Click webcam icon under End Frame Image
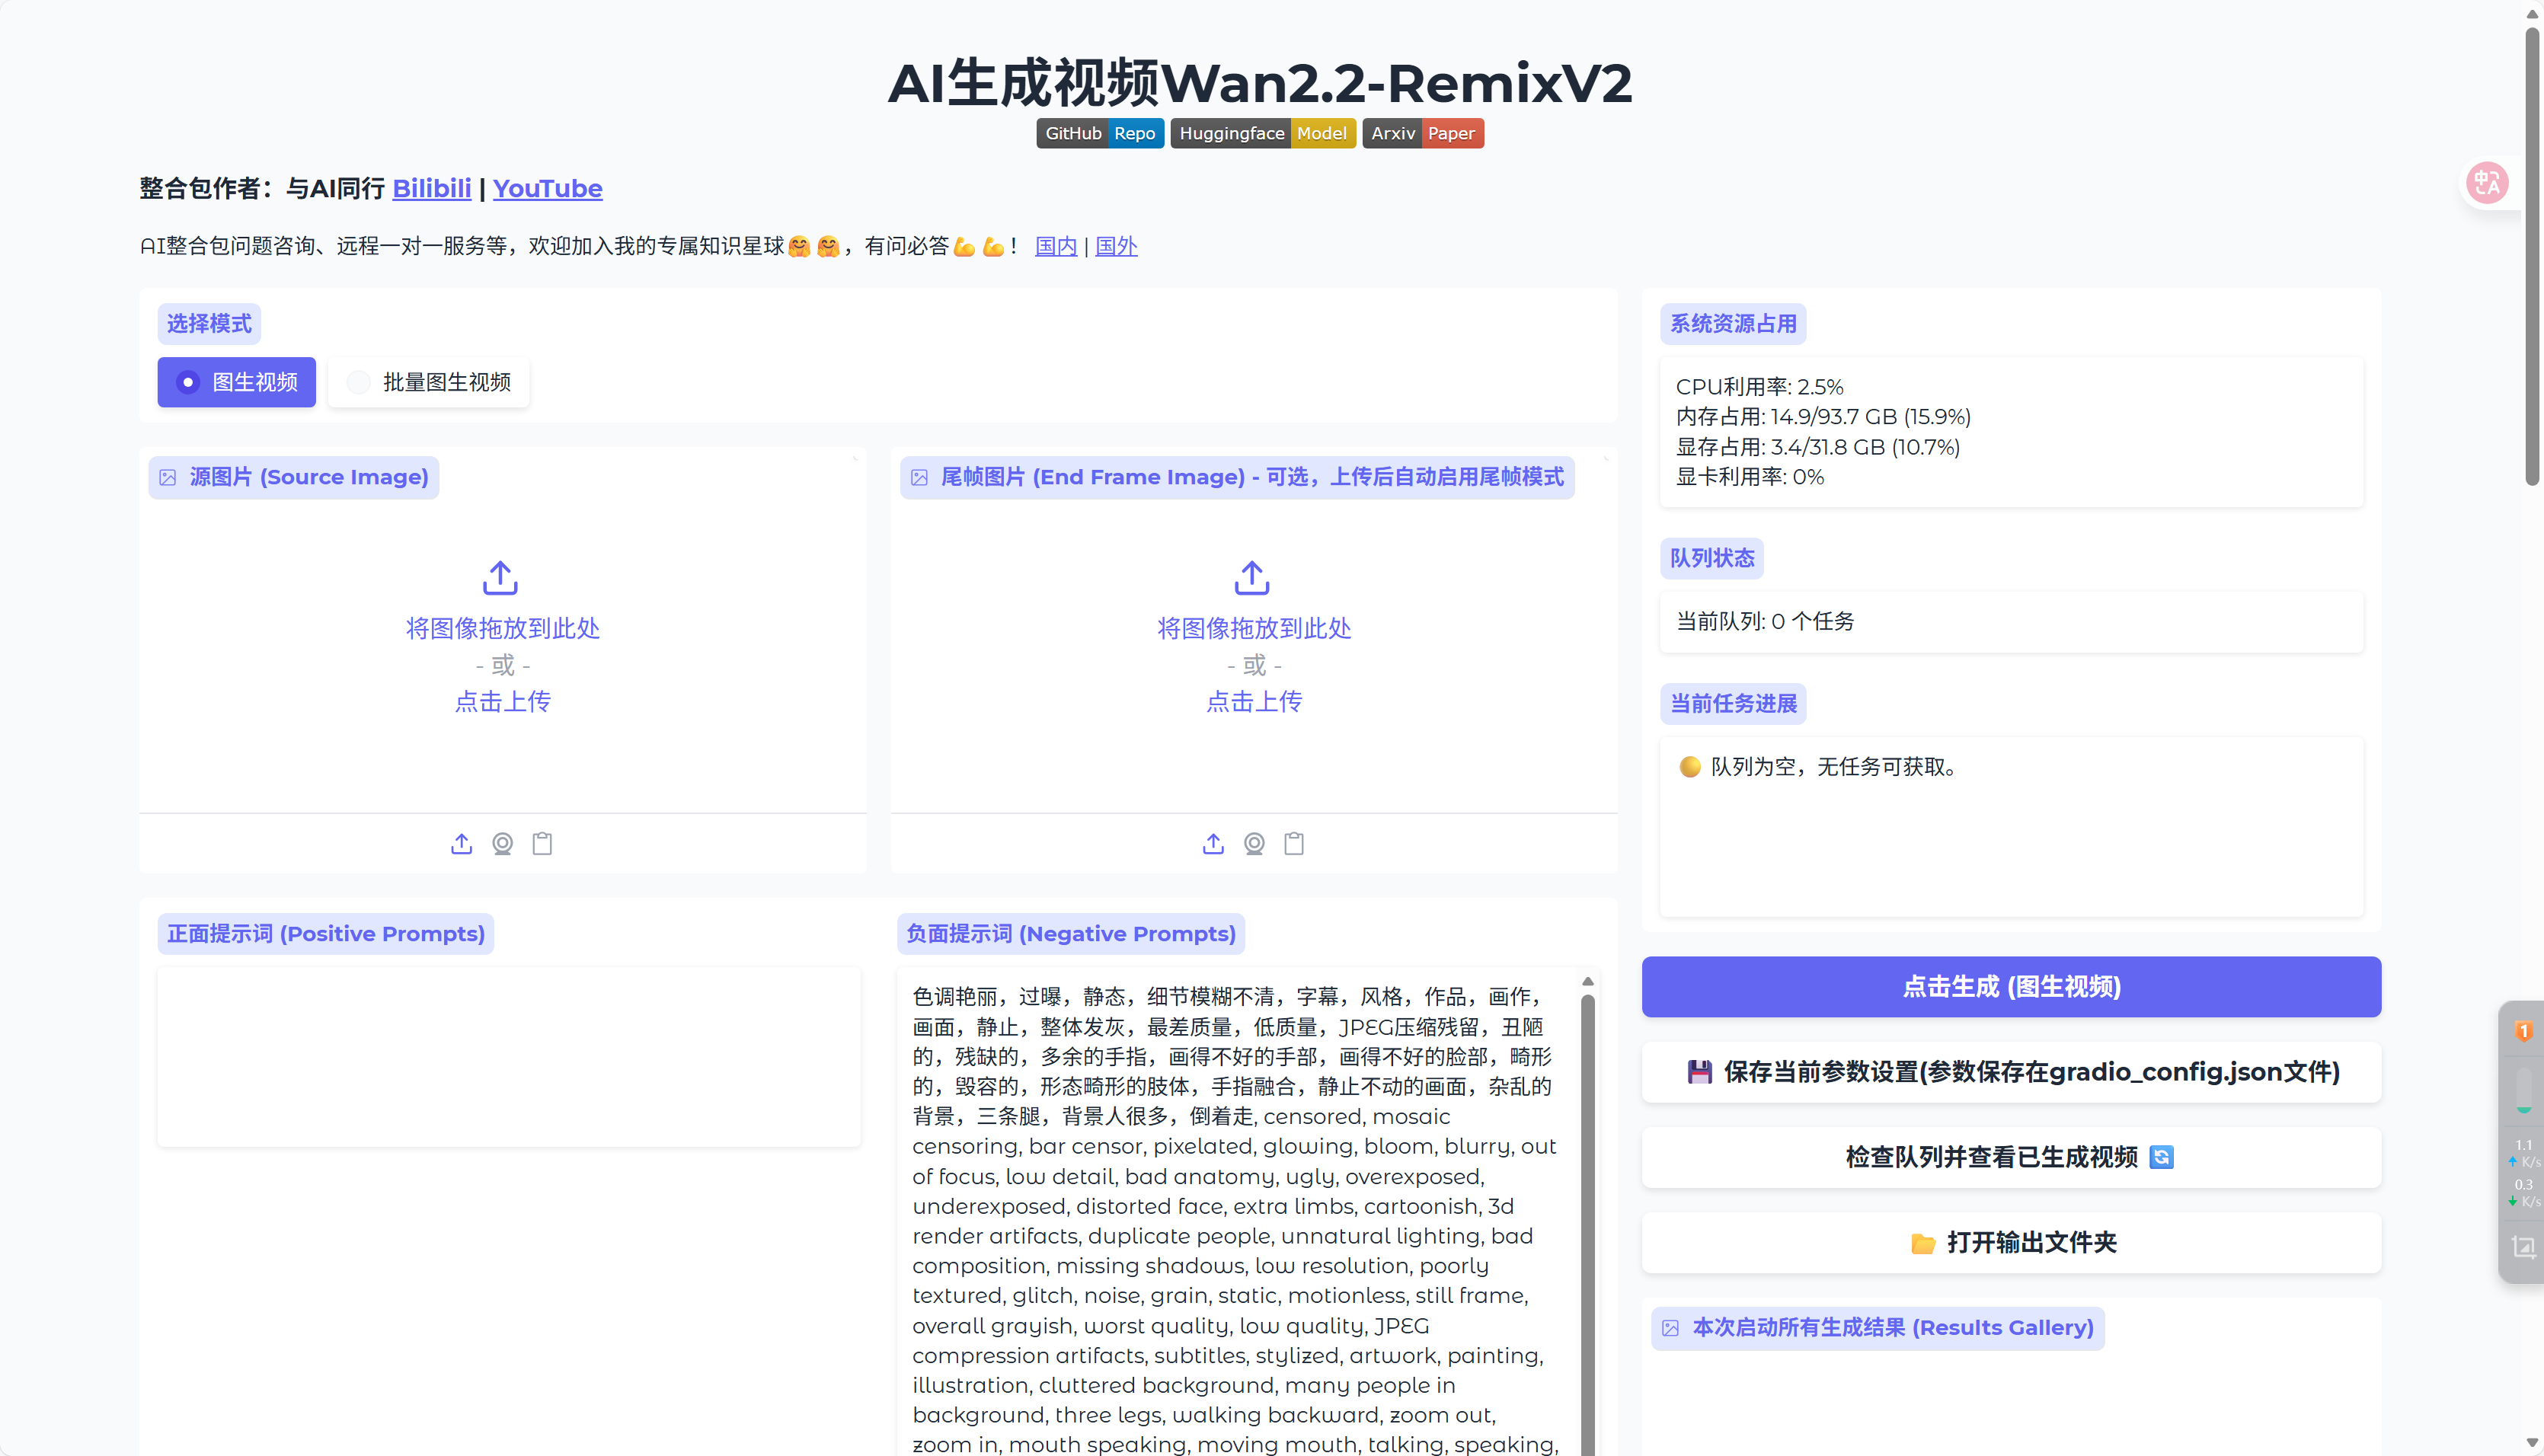2544x1456 pixels. coord(1254,843)
